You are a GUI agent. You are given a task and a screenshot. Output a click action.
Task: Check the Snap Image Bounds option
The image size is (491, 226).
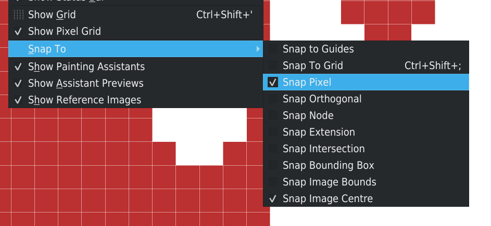tap(272, 182)
